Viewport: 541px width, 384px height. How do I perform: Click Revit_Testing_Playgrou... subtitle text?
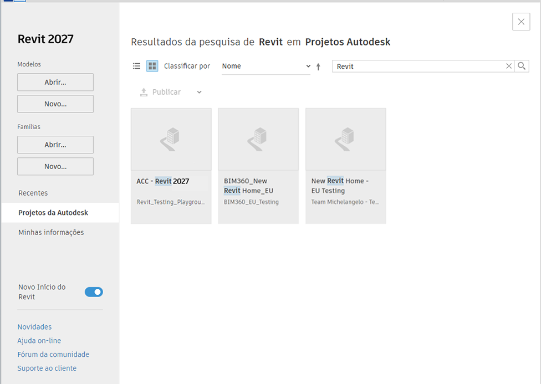pos(171,202)
